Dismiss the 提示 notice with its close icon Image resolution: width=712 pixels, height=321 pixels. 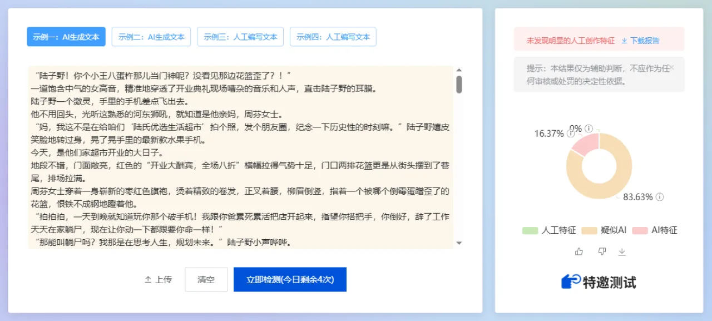pyautogui.click(x=671, y=67)
